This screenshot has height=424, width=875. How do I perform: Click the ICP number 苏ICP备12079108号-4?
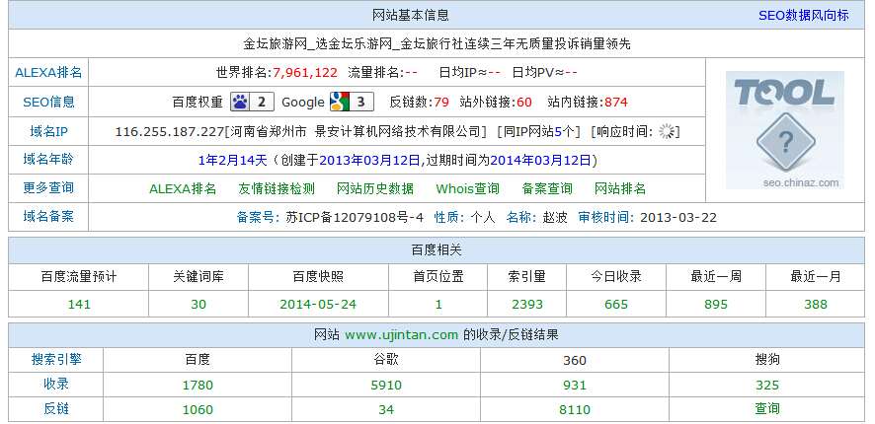tap(355, 217)
